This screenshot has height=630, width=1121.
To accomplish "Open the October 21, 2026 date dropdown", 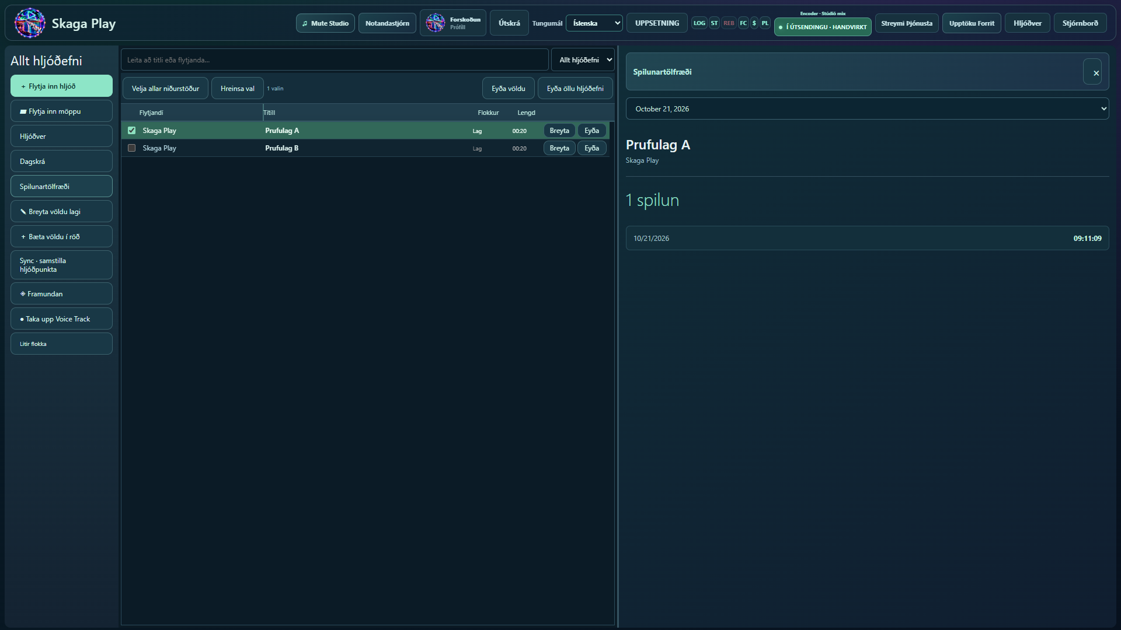I will click(x=867, y=108).
